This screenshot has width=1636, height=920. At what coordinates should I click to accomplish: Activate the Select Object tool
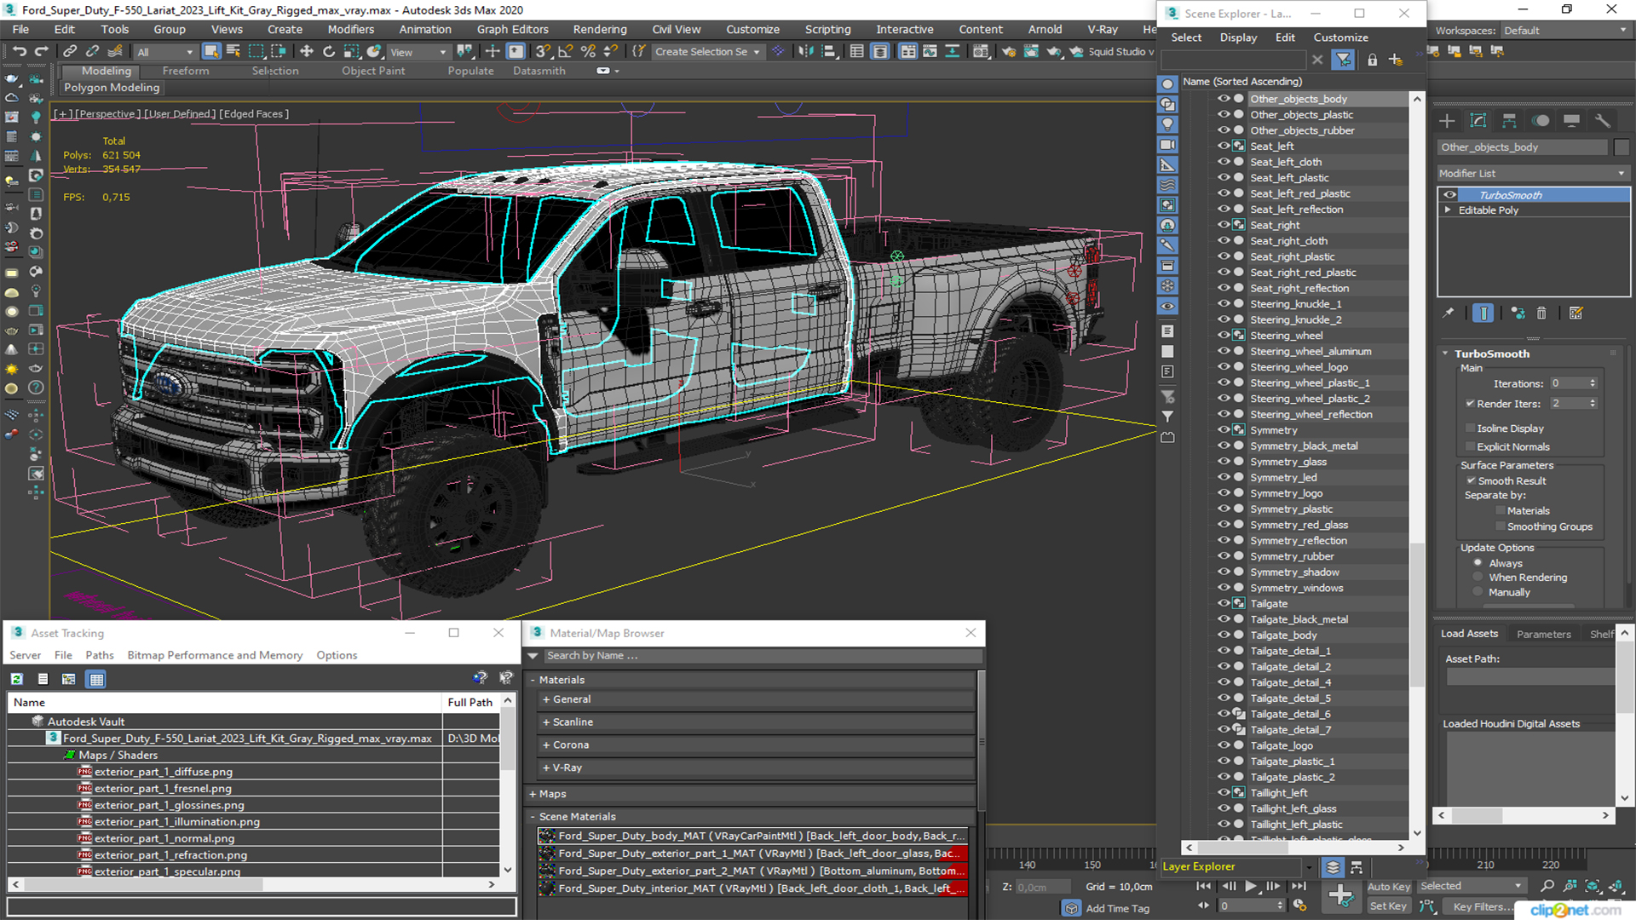tap(211, 52)
